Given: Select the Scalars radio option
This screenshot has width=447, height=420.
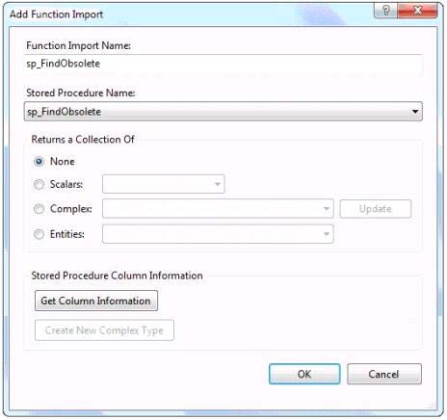Looking at the screenshot, I should [39, 184].
